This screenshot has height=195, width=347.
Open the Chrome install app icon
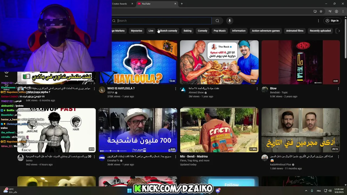tap(315, 11)
